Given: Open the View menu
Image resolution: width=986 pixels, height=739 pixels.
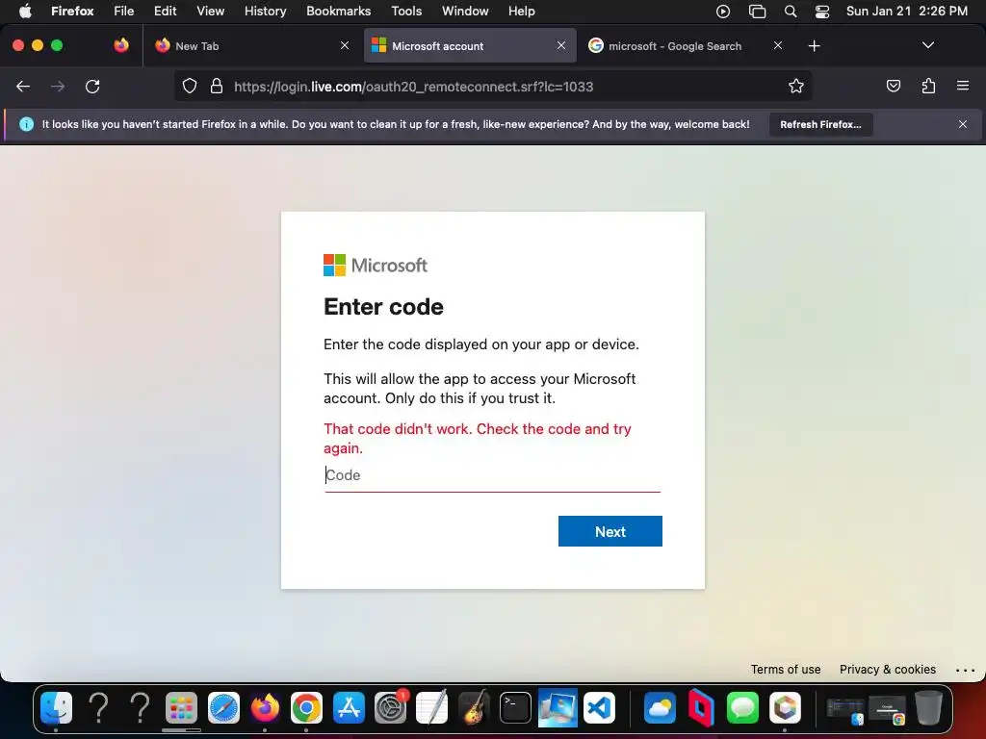Looking at the screenshot, I should [x=210, y=11].
